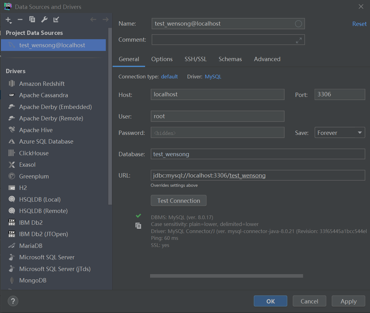Click the 'DBMS: MySQL (ver. 8.0.17)' line

(x=182, y=217)
